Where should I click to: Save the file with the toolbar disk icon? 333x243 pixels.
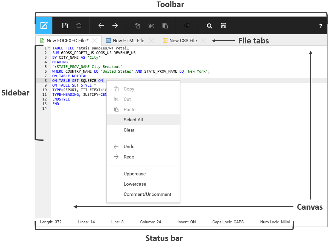click(65, 26)
